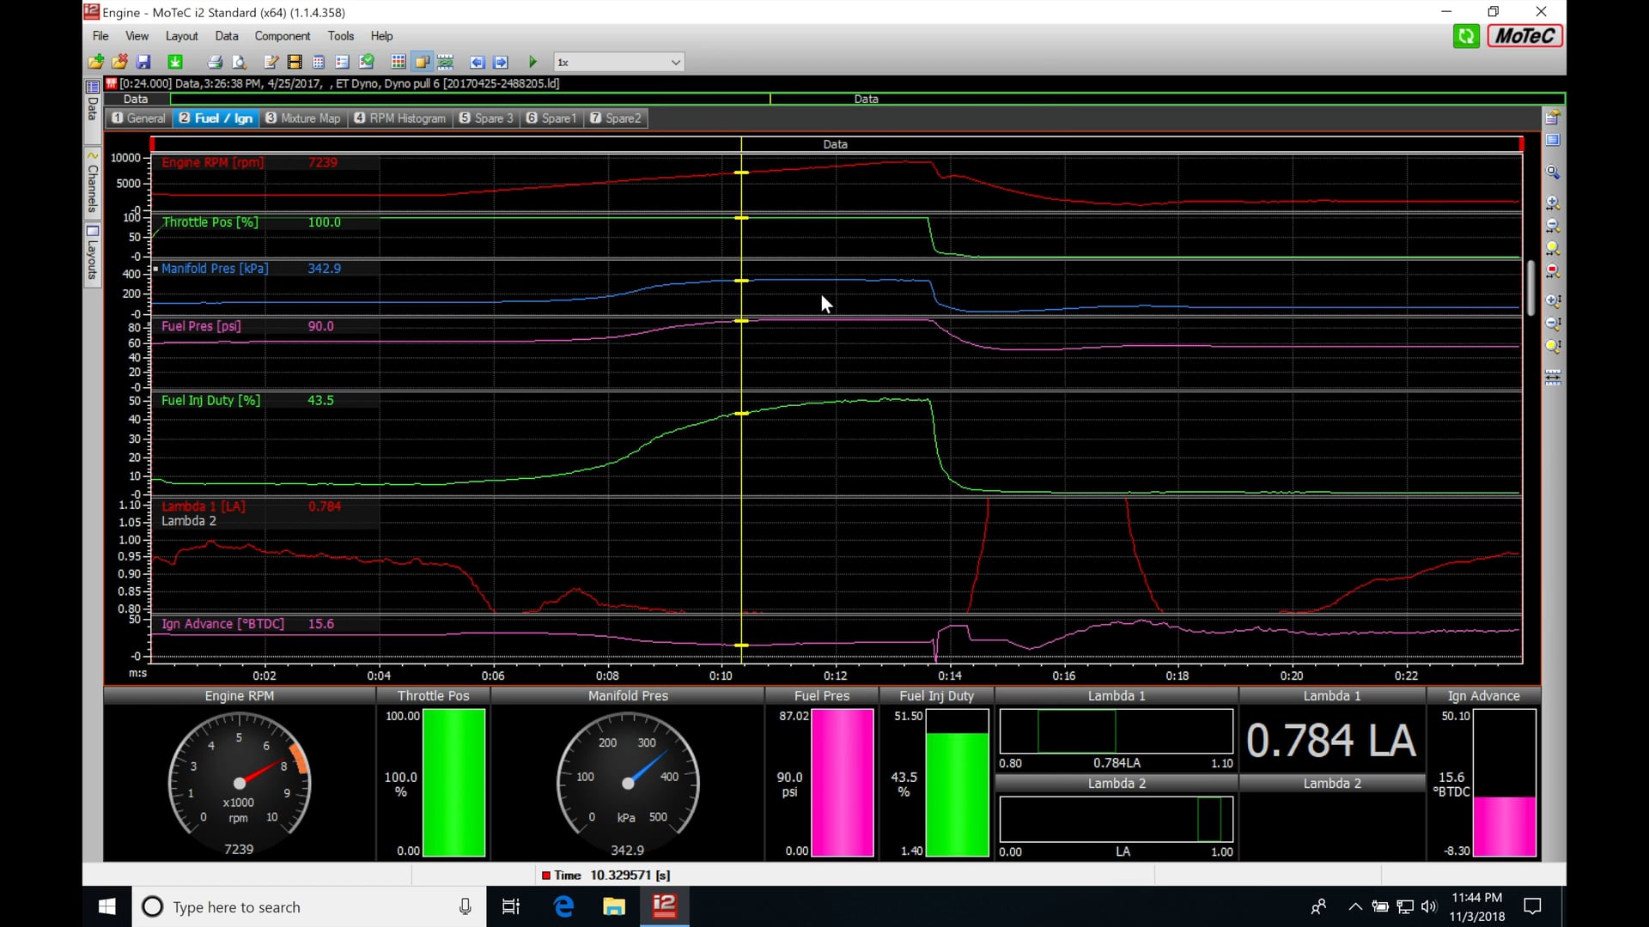Jump forward using the next arrow icon
The image size is (1649, 927).
pos(501,62)
